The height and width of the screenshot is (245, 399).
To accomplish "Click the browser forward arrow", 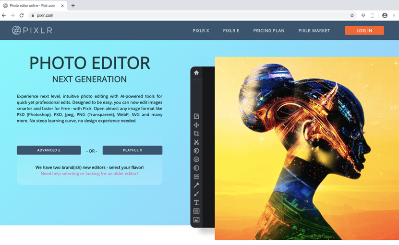I will (12, 15).
